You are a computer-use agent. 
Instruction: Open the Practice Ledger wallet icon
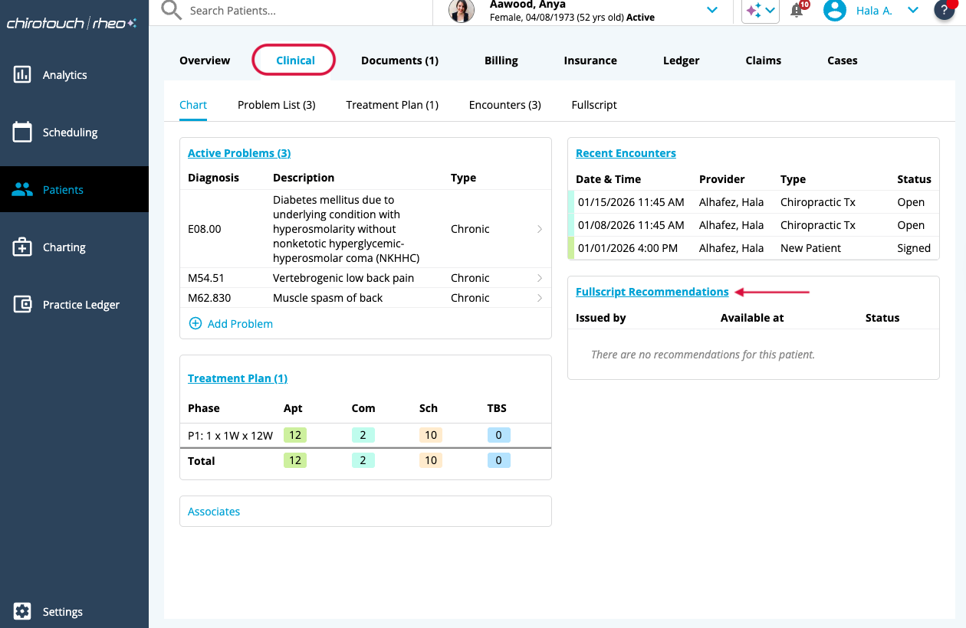22,305
